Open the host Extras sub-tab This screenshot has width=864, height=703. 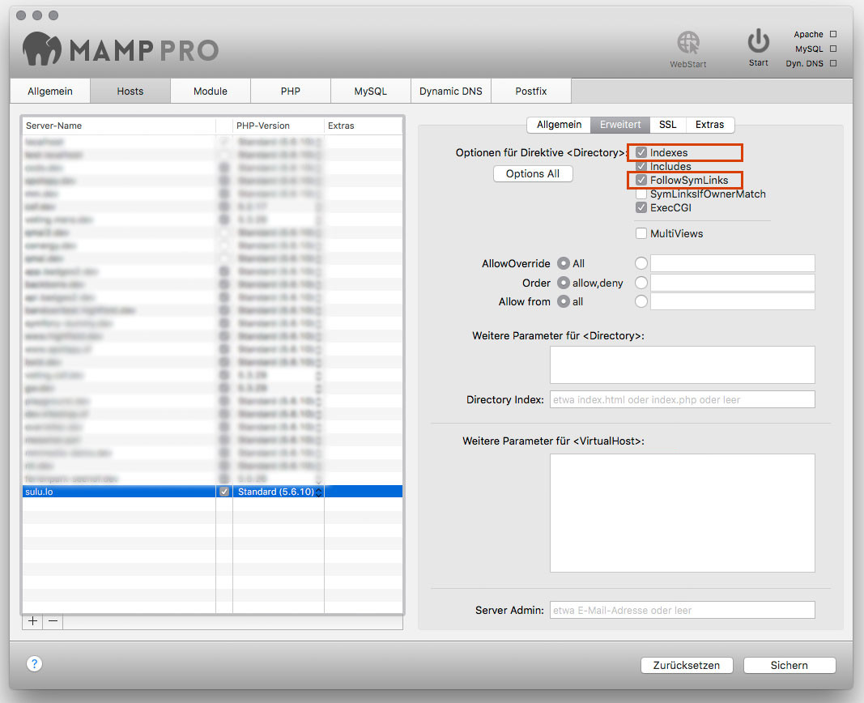pyautogui.click(x=709, y=125)
